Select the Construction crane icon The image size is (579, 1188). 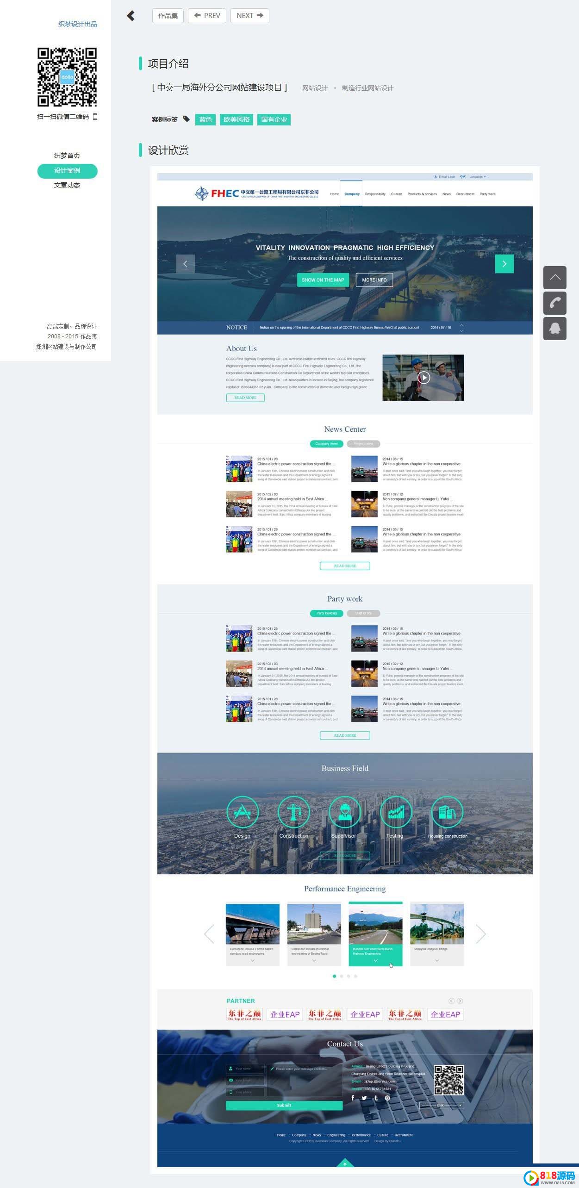pyautogui.click(x=293, y=812)
